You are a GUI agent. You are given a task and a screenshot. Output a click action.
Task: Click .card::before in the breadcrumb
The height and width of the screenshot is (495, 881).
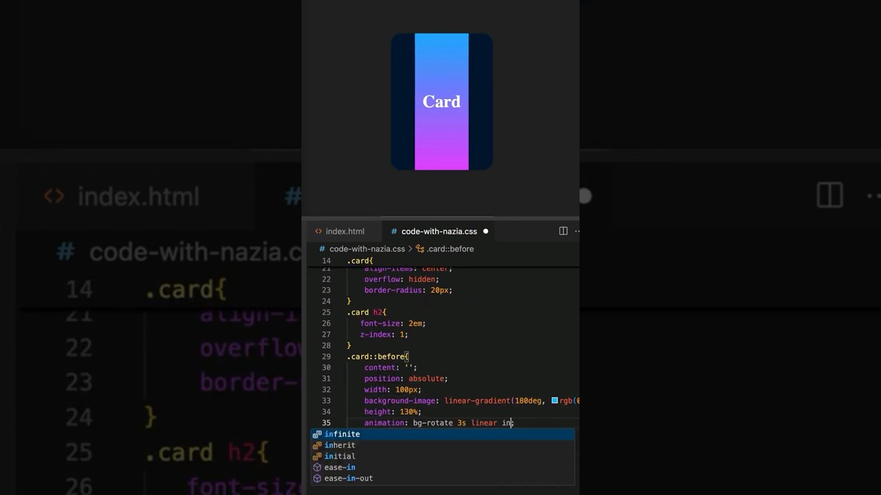coord(450,249)
